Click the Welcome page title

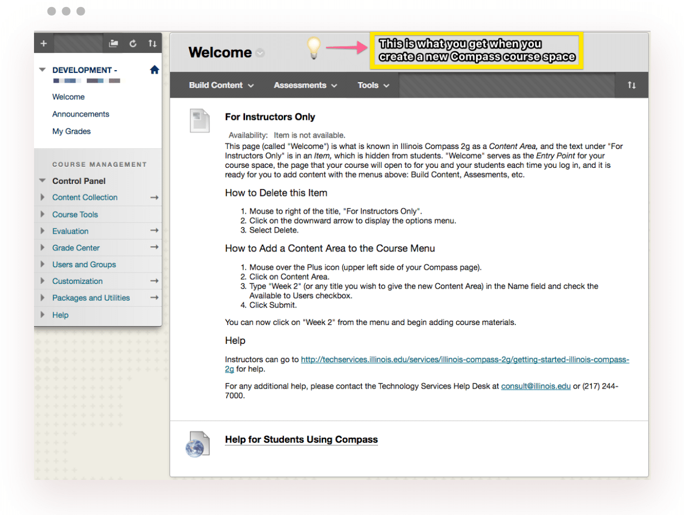tap(220, 52)
